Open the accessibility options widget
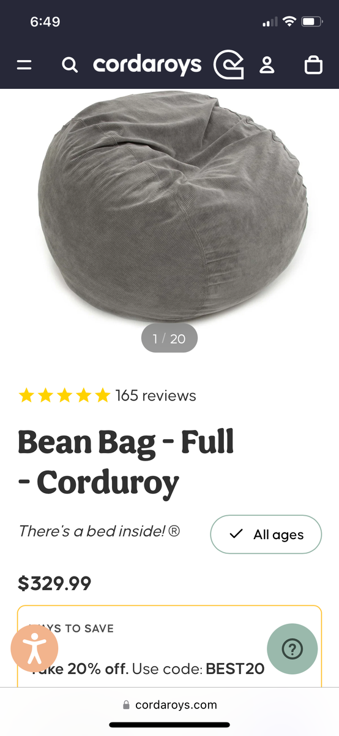This screenshot has width=339, height=736. pos(34,650)
